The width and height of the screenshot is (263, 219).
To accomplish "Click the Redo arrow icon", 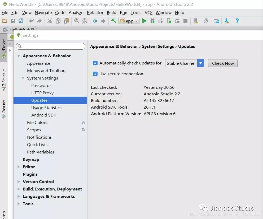I will click(40, 21).
